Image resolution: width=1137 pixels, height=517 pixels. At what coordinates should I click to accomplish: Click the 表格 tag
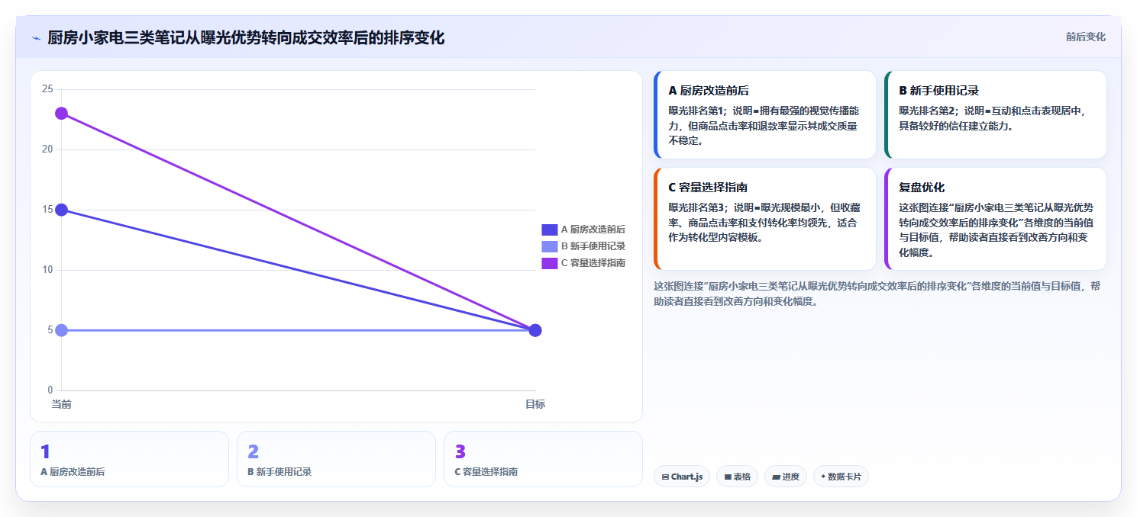(x=737, y=477)
